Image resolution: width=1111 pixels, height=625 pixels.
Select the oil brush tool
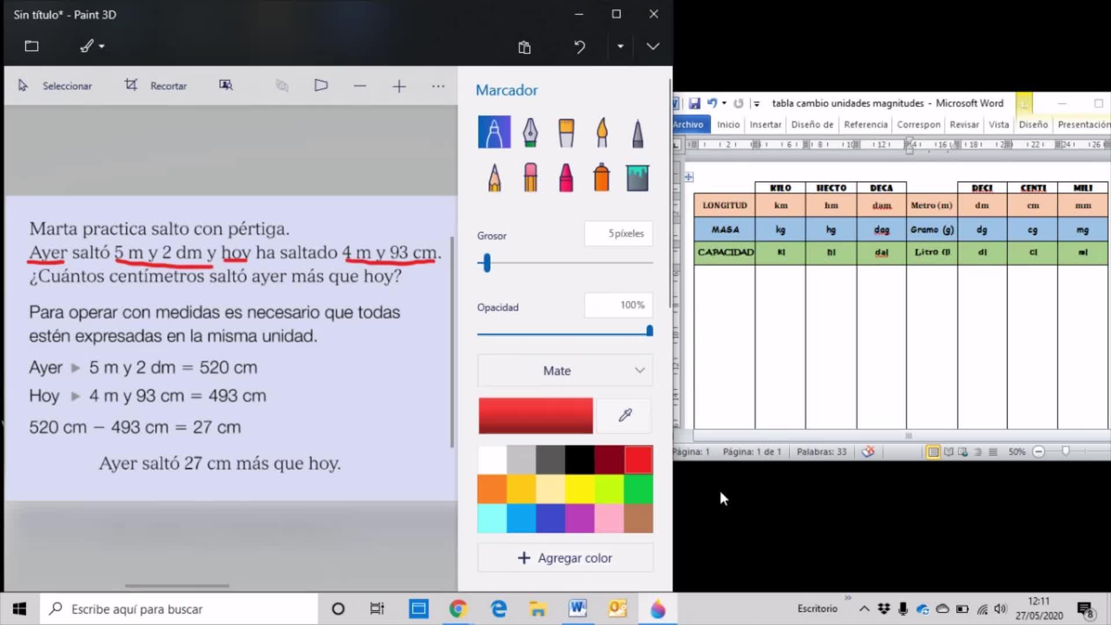pyautogui.click(x=566, y=132)
